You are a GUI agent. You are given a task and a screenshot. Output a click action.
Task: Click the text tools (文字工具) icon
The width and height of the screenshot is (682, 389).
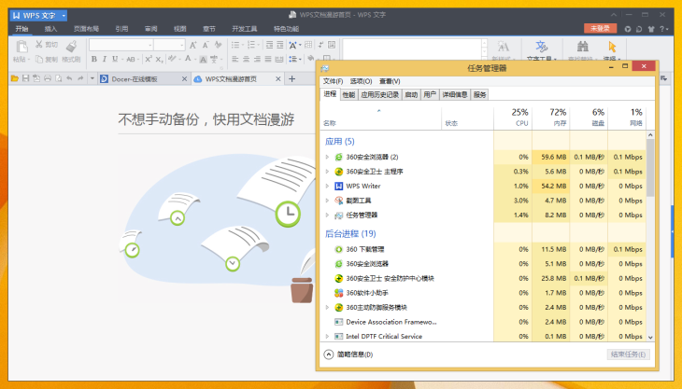(541, 46)
